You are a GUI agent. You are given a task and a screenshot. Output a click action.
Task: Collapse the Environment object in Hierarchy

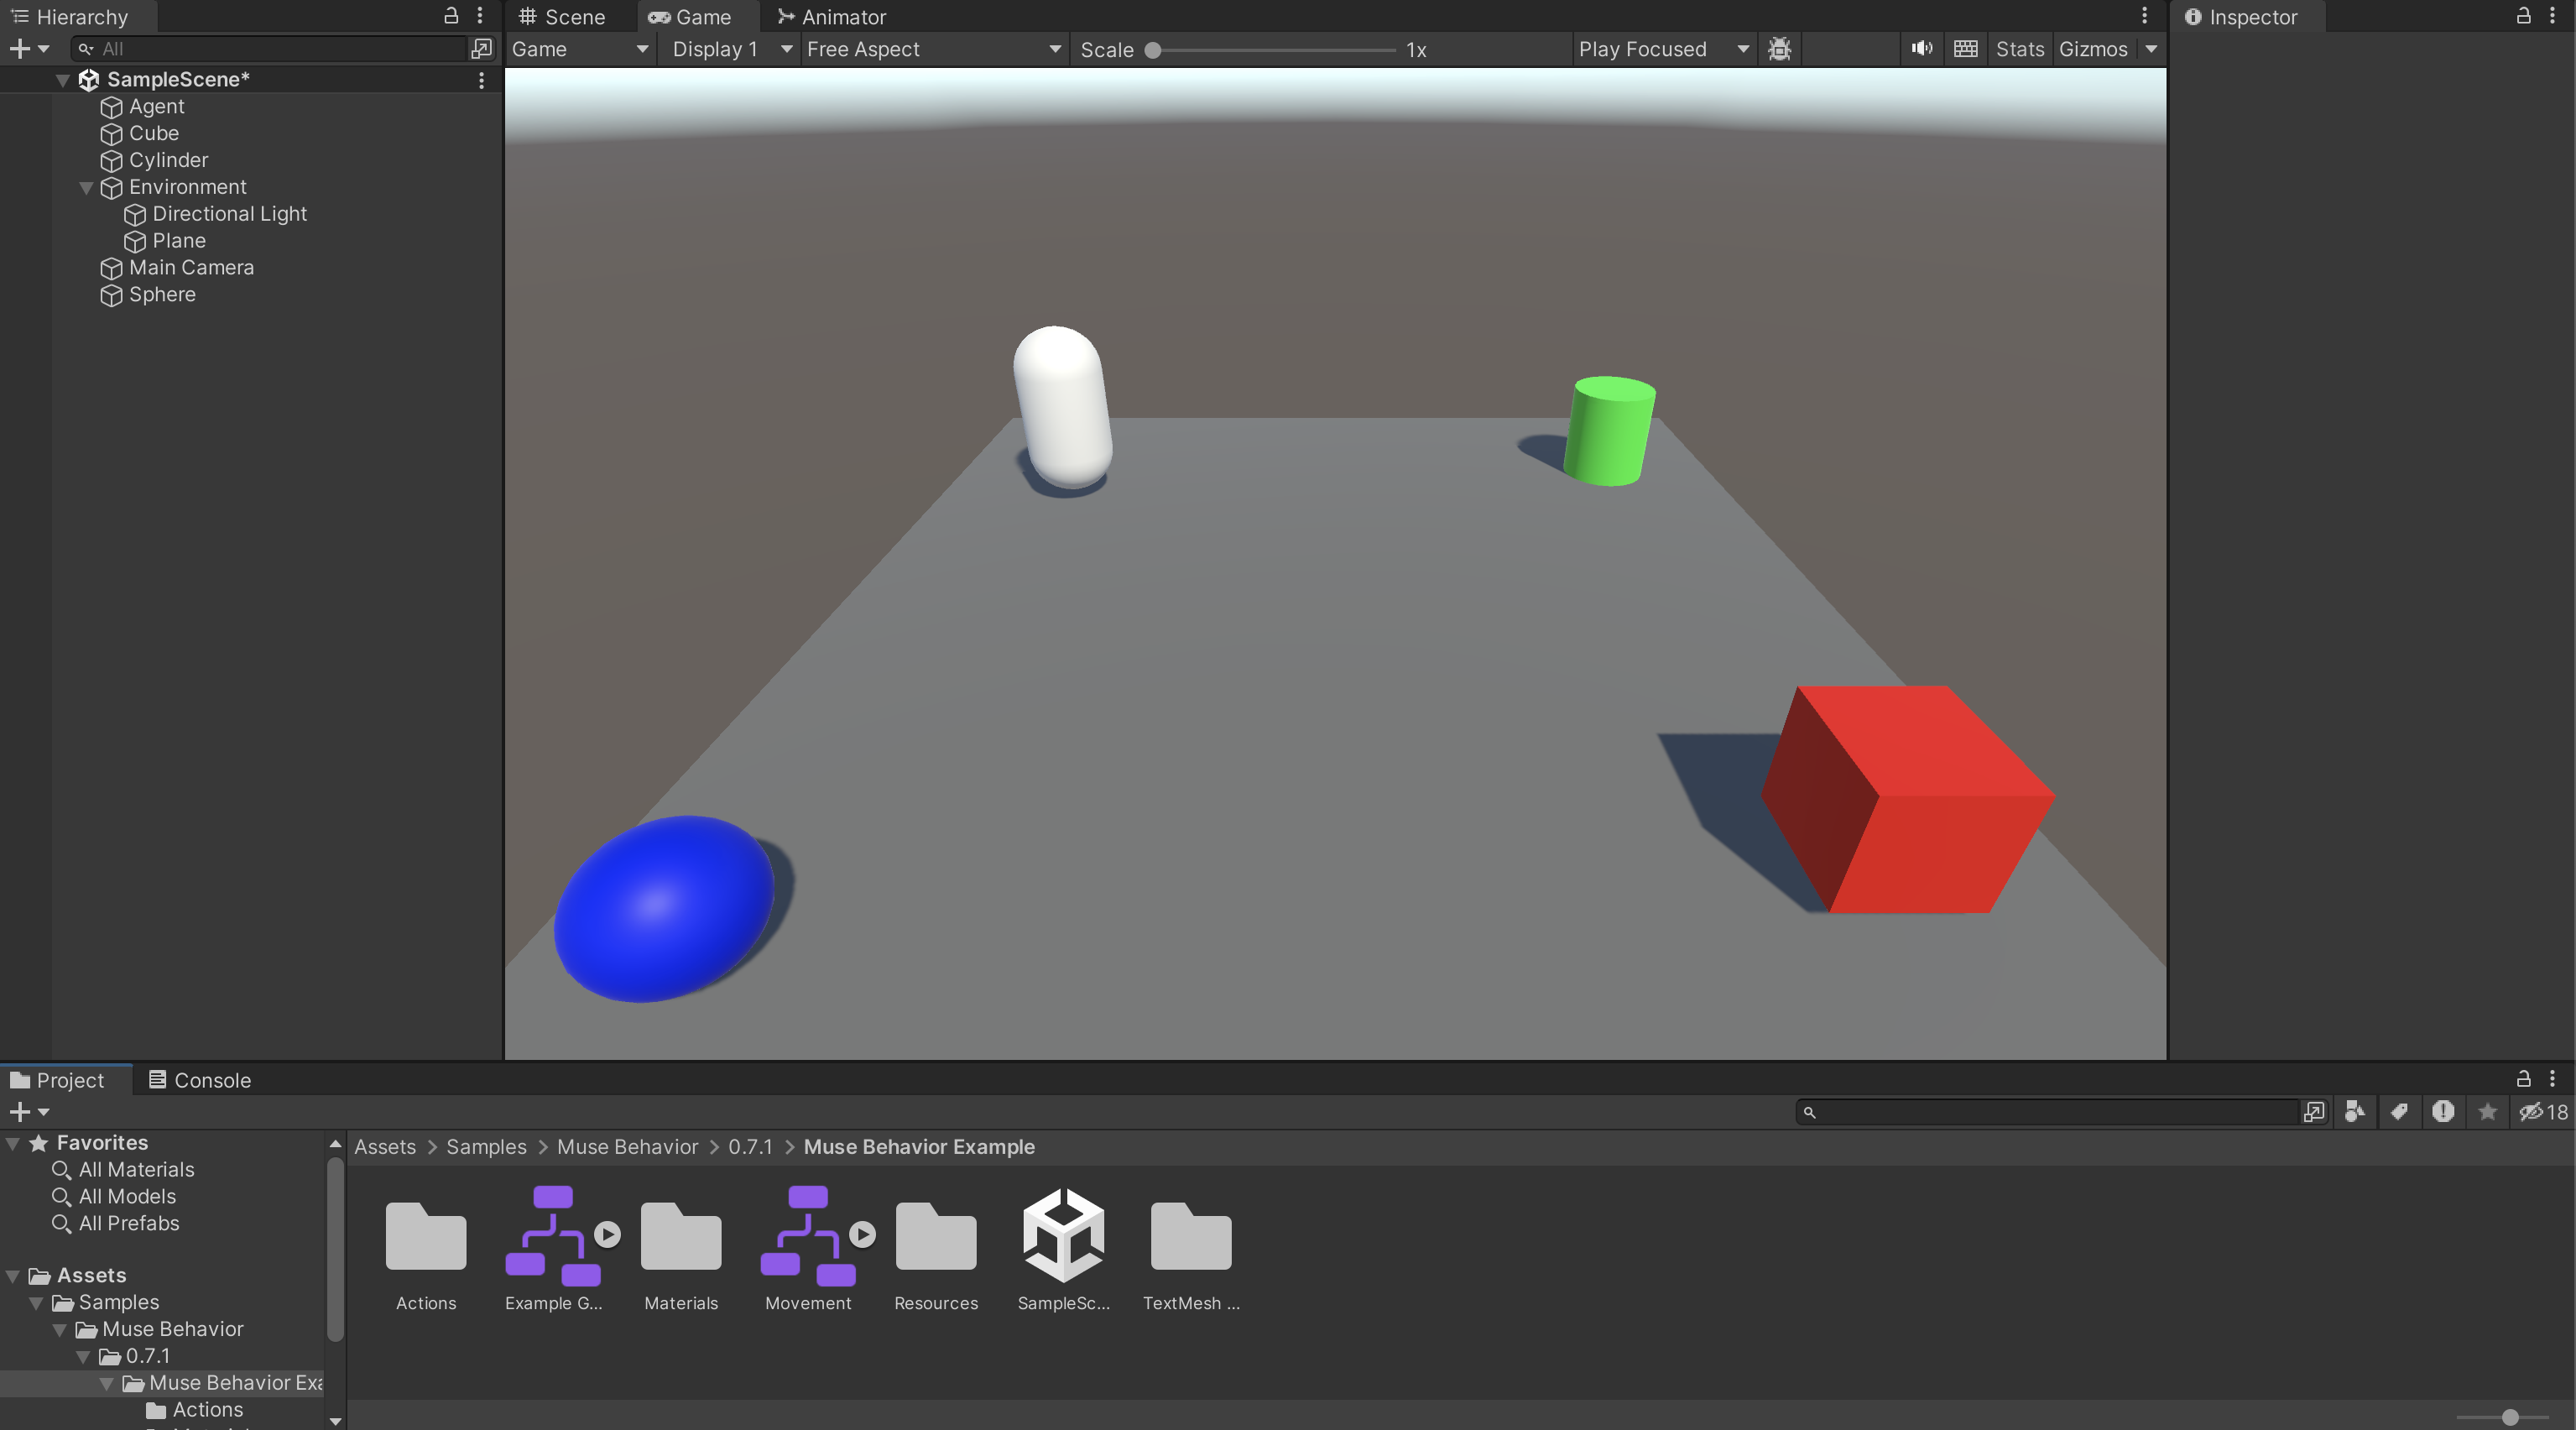pos(86,188)
